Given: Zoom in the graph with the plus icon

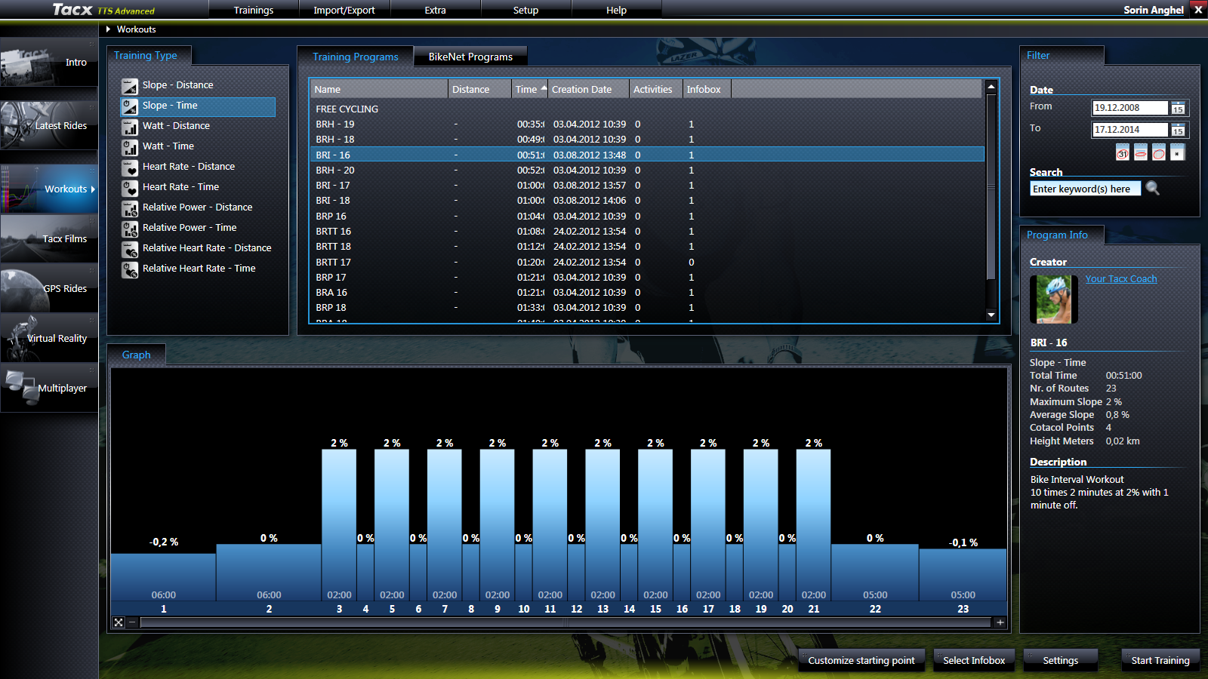Looking at the screenshot, I should (1000, 622).
